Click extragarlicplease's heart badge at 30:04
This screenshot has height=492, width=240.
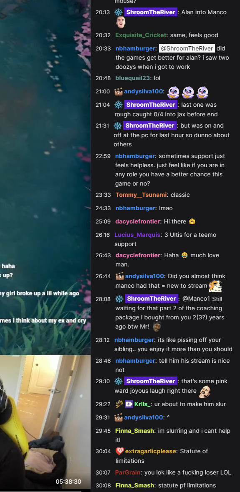click(x=119, y=451)
